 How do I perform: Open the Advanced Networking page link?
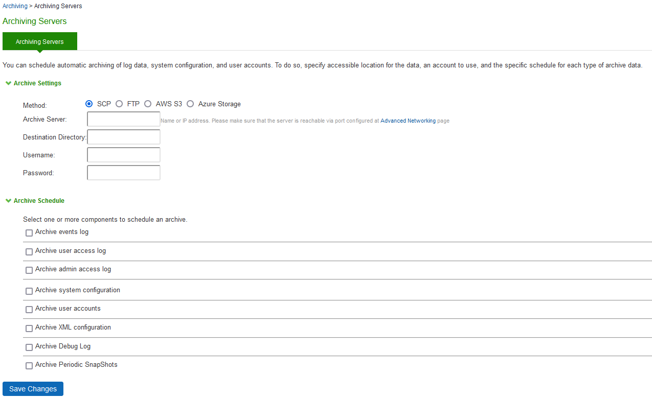(x=408, y=121)
